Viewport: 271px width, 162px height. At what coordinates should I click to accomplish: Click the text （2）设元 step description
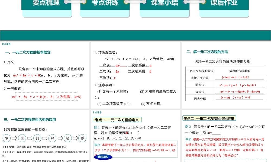point(45,154)
